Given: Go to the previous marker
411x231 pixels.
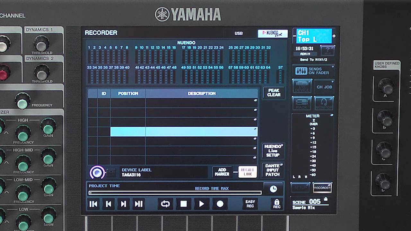Looking at the screenshot, I should click(x=109, y=204).
